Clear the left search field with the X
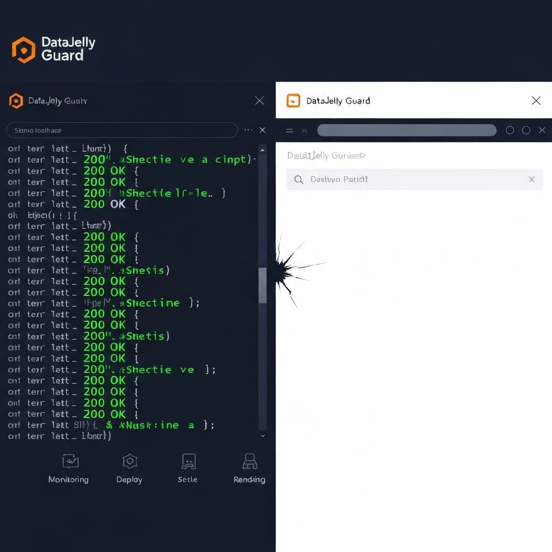Screen dimensions: 552x552 [263, 130]
